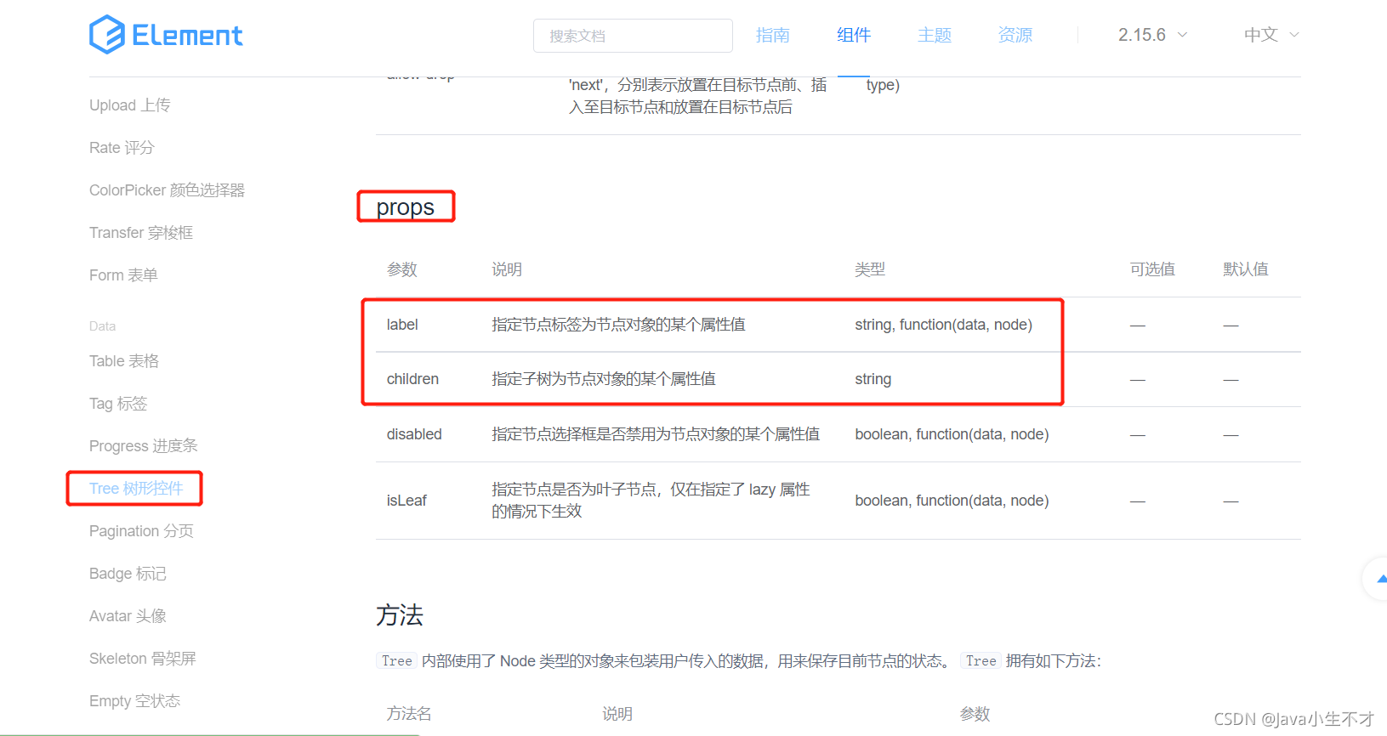This screenshot has width=1387, height=736.
Task: Click the 'string' type cell of children
Action: point(873,379)
